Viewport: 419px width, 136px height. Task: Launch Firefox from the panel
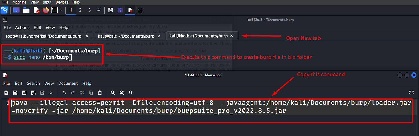point(45,10)
